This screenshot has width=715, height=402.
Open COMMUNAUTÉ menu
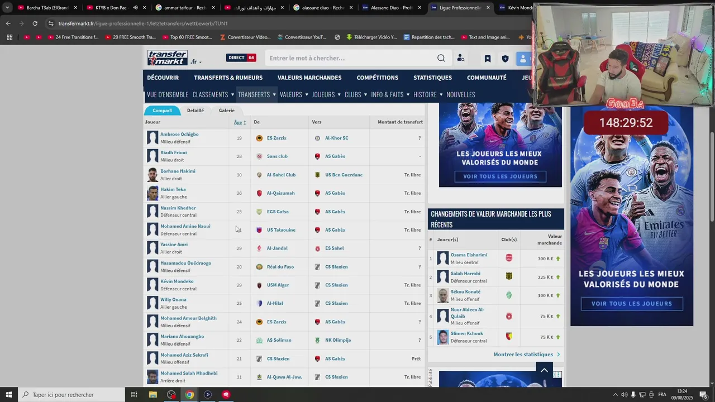click(487, 78)
